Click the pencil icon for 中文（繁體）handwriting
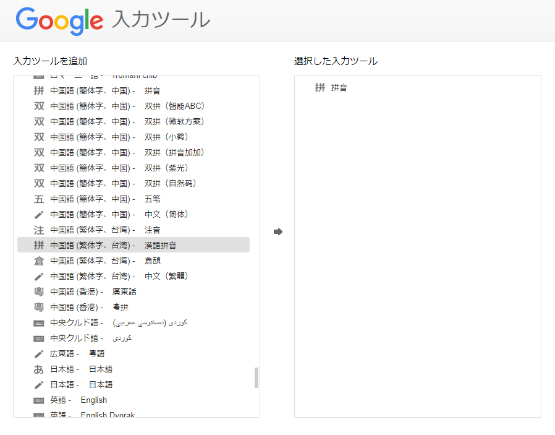 click(x=39, y=277)
